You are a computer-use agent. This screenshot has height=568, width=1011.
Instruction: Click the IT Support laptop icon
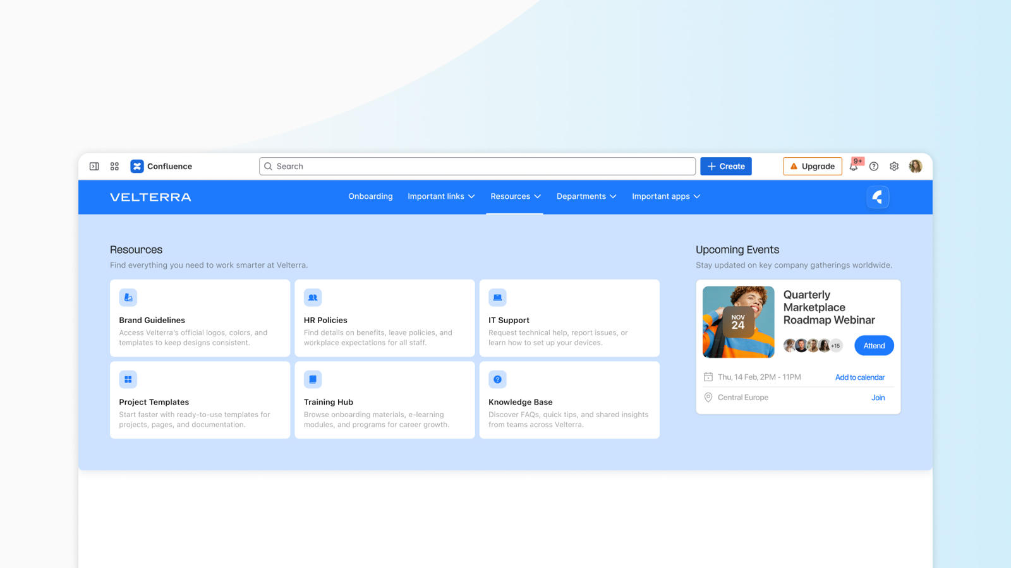point(497,297)
